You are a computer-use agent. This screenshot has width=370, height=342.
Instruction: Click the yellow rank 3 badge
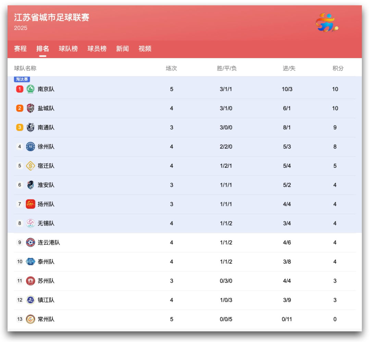coord(20,127)
